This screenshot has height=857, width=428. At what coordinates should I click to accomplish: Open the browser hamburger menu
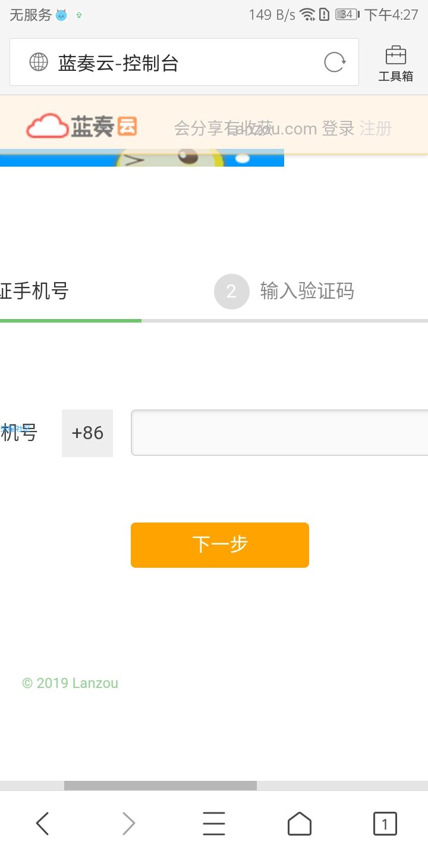click(214, 824)
